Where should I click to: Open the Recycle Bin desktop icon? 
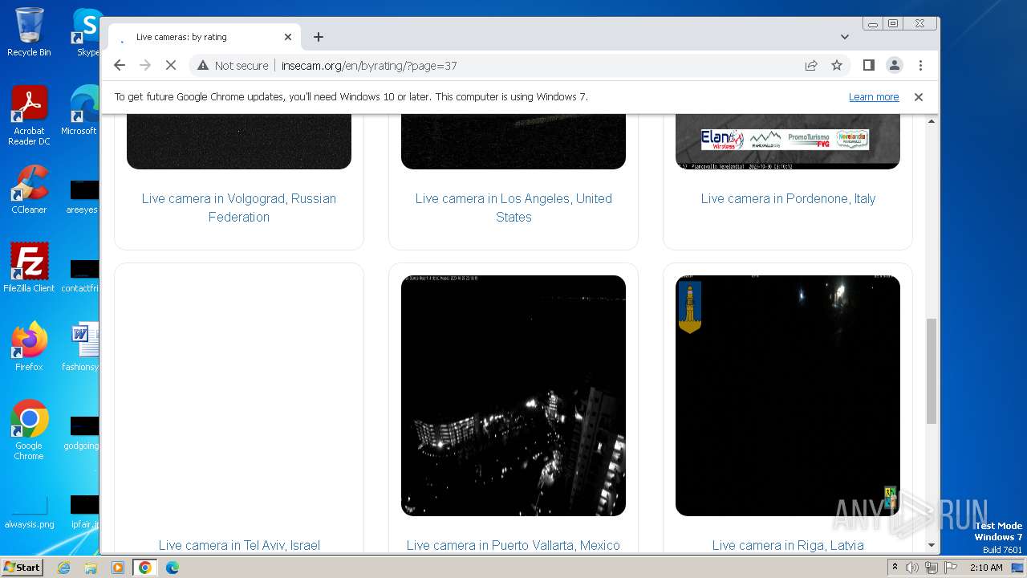point(29,33)
